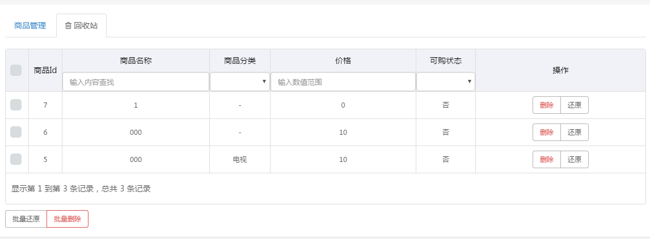Viewport: 650px width, 239px height.
Task: Click the 批量还原 batch restore button
Action: click(x=26, y=219)
